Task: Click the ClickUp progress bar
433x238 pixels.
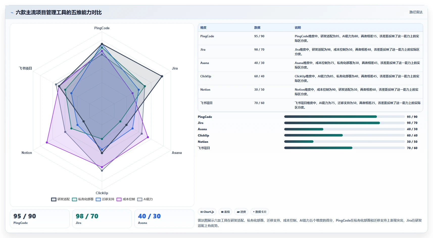Action: coord(344,135)
